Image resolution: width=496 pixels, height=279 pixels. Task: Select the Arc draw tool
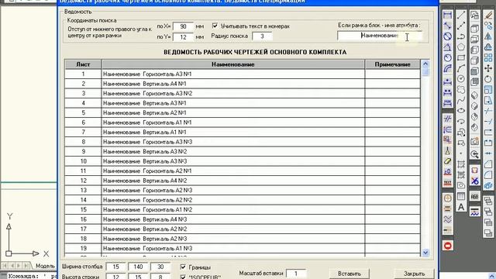(461, 68)
